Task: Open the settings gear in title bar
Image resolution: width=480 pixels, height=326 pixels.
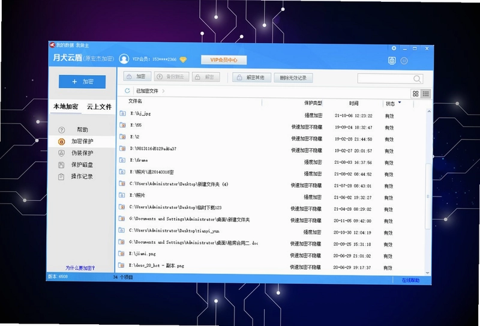Action: (x=394, y=48)
